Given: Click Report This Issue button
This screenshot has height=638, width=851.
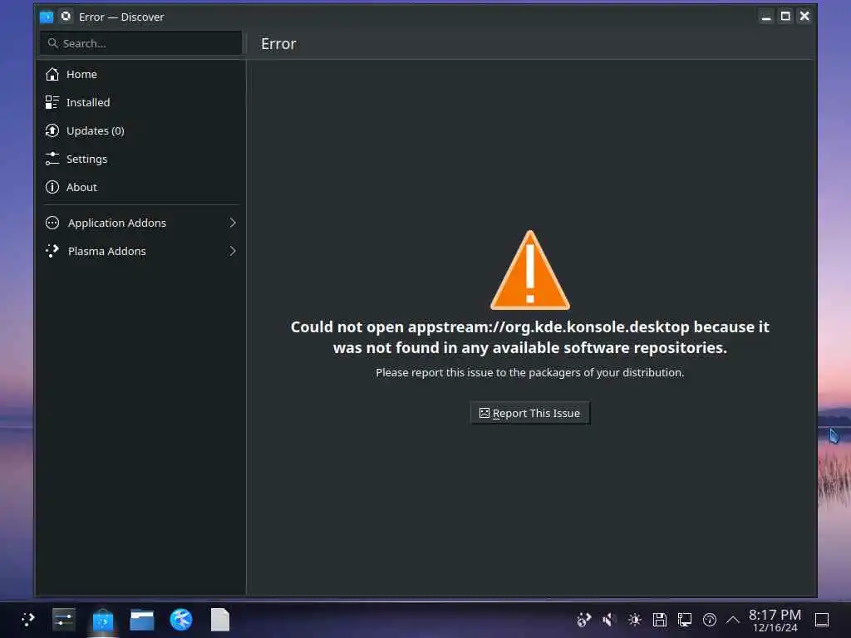Looking at the screenshot, I should pos(529,414).
